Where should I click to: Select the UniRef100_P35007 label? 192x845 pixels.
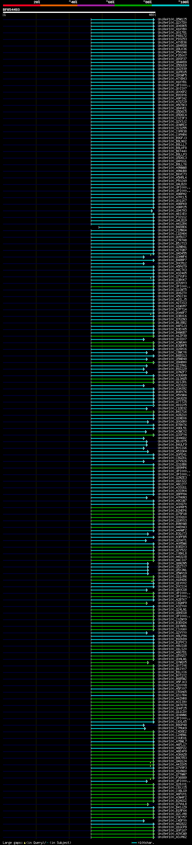click(x=172, y=55)
